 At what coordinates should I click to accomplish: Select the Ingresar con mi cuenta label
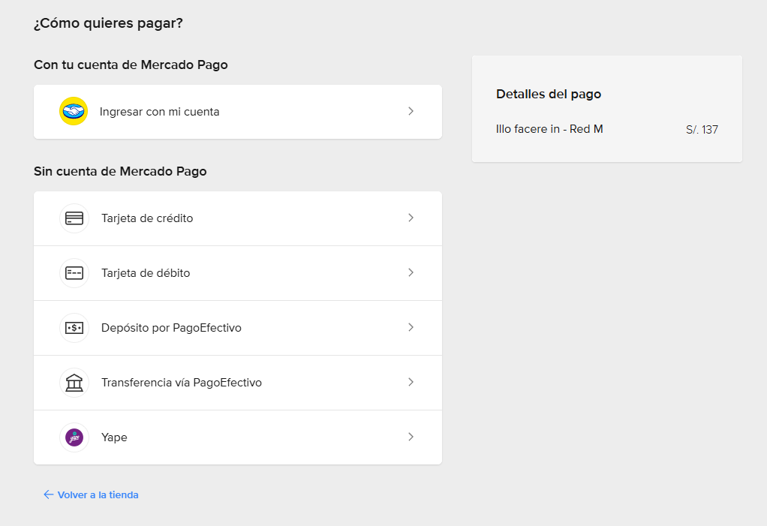click(159, 112)
